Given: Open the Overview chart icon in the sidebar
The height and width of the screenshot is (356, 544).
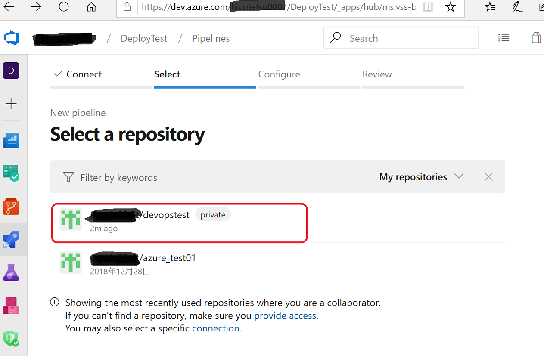Looking at the screenshot, I should (x=10, y=140).
